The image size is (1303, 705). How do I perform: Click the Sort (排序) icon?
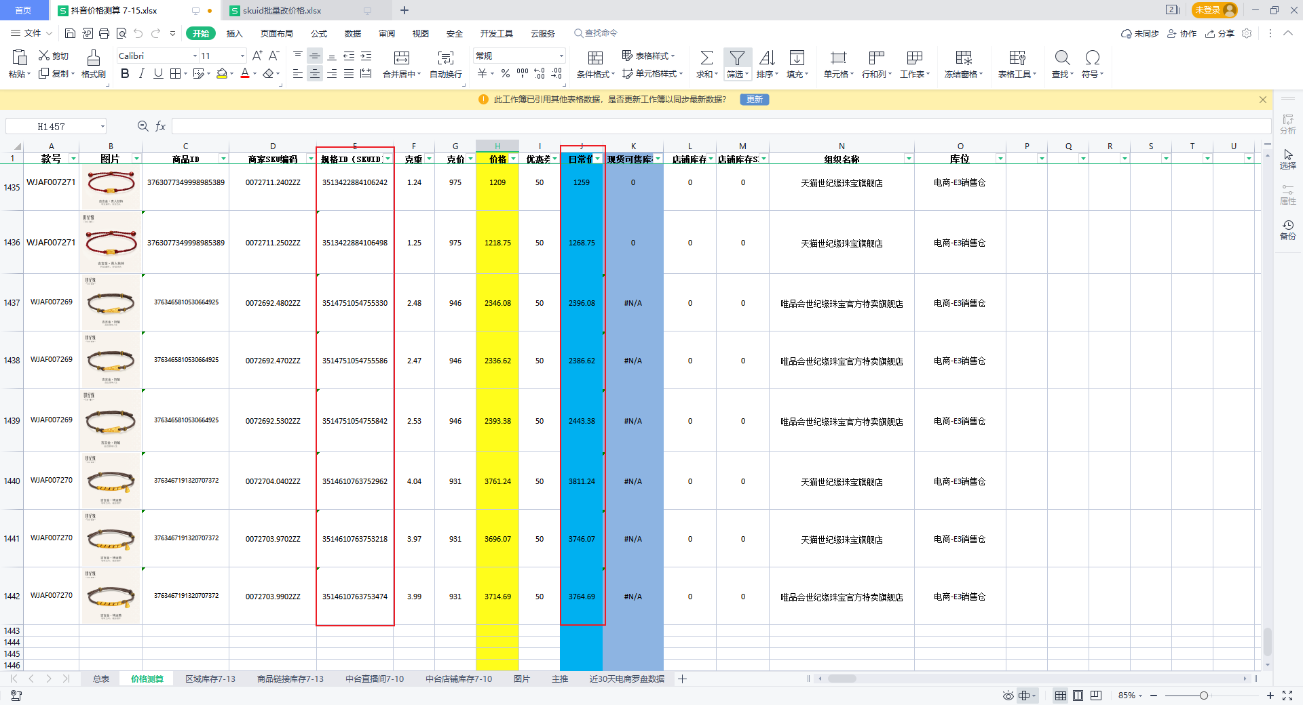coord(767,58)
